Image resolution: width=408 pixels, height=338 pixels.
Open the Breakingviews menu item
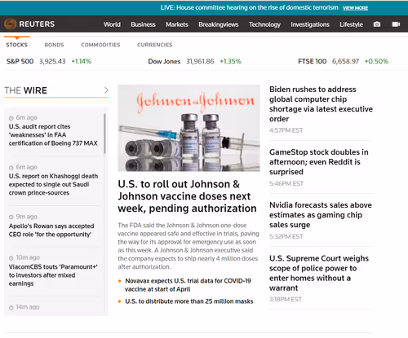tap(219, 24)
